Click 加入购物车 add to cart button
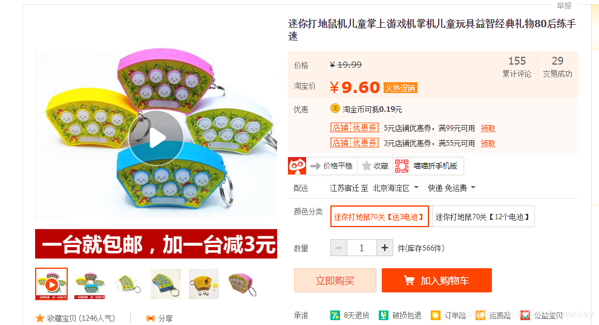Image resolution: width=599 pixels, height=325 pixels. (x=437, y=280)
